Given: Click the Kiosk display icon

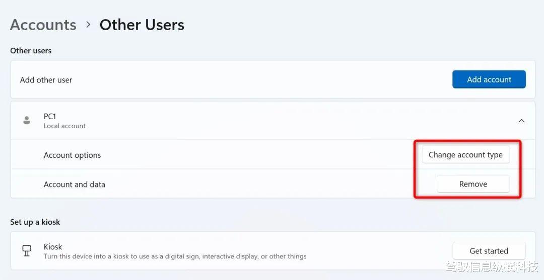Looking at the screenshot, I should tap(27, 250).
